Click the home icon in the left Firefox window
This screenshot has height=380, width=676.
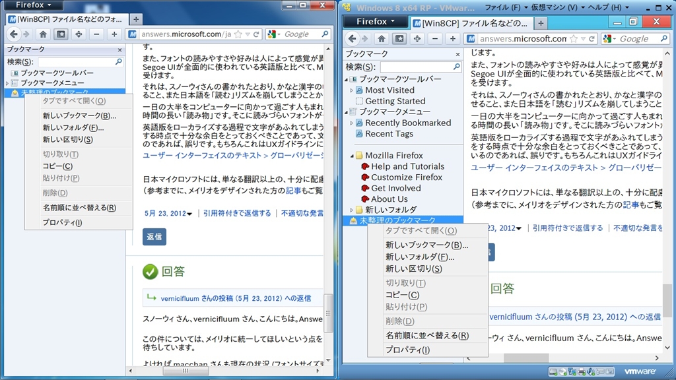(43, 34)
